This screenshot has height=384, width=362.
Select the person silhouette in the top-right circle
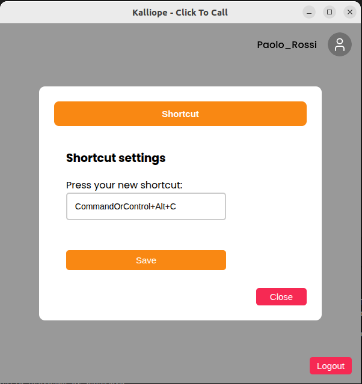pyautogui.click(x=340, y=44)
